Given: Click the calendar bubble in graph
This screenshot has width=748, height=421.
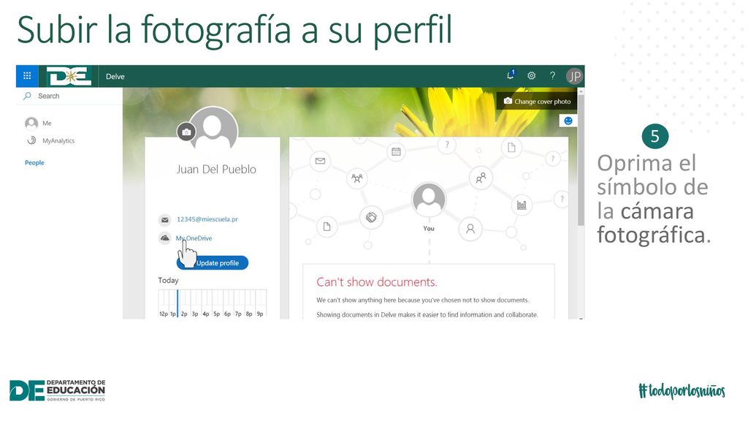Looking at the screenshot, I should (396, 152).
